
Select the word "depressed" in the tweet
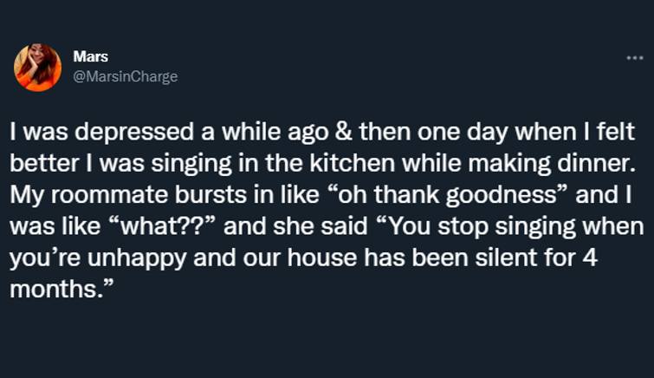pos(134,132)
